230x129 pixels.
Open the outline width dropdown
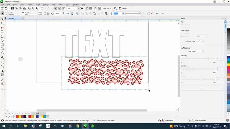pos(124,14)
